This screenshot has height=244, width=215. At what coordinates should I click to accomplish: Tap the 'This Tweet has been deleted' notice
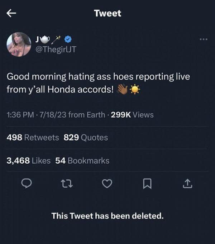tap(107, 216)
